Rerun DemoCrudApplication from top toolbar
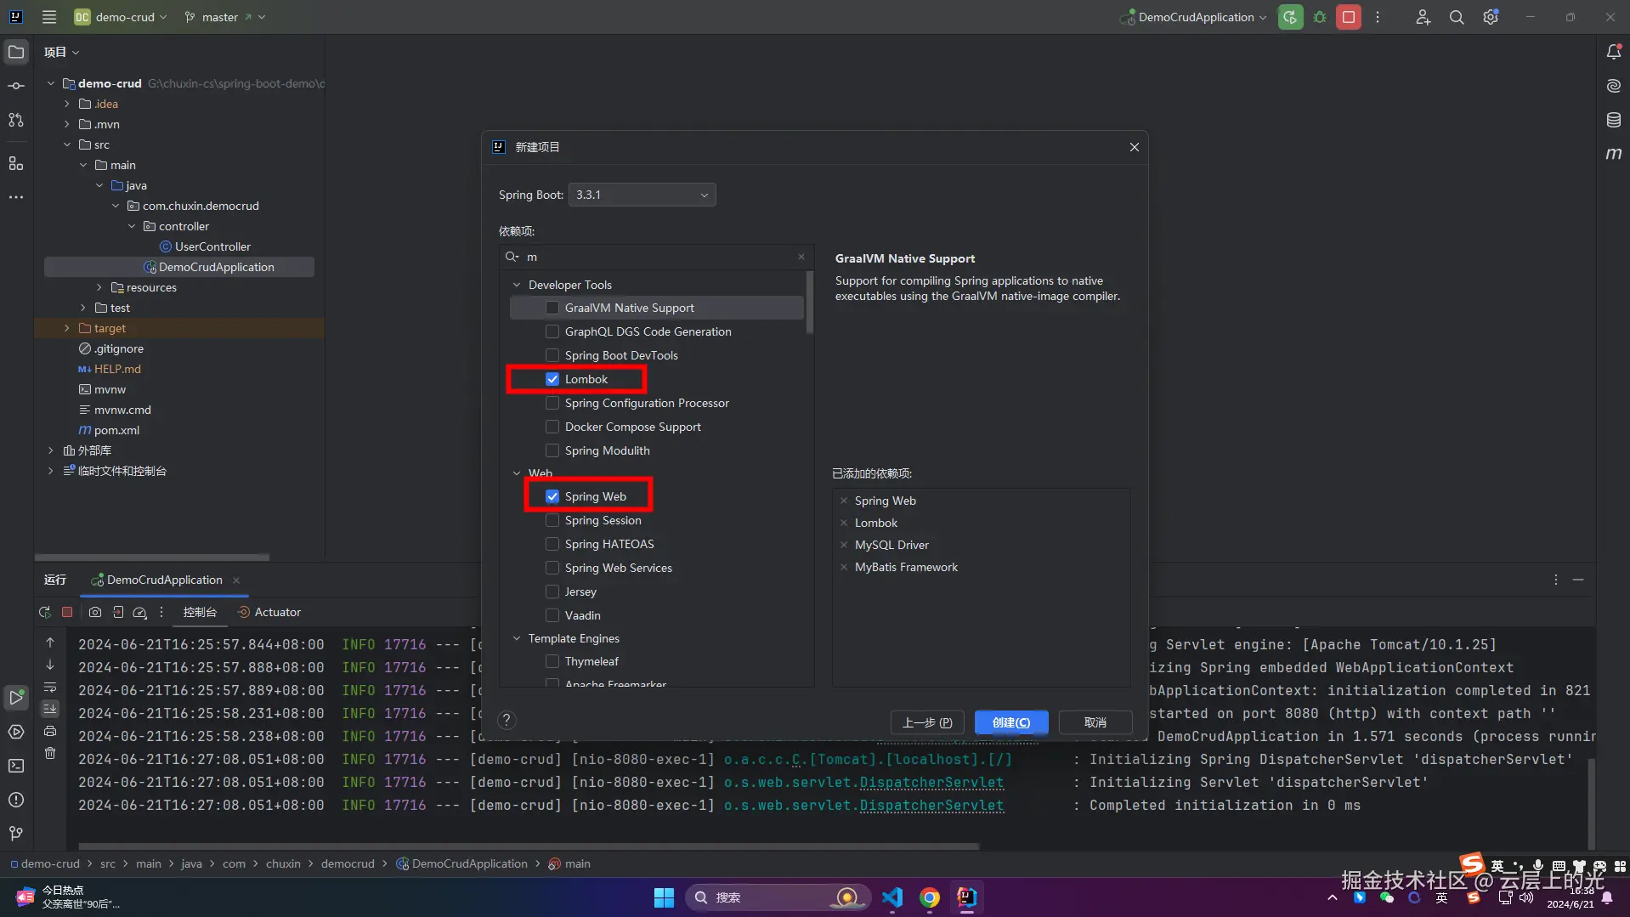This screenshot has height=917, width=1630. [1290, 17]
